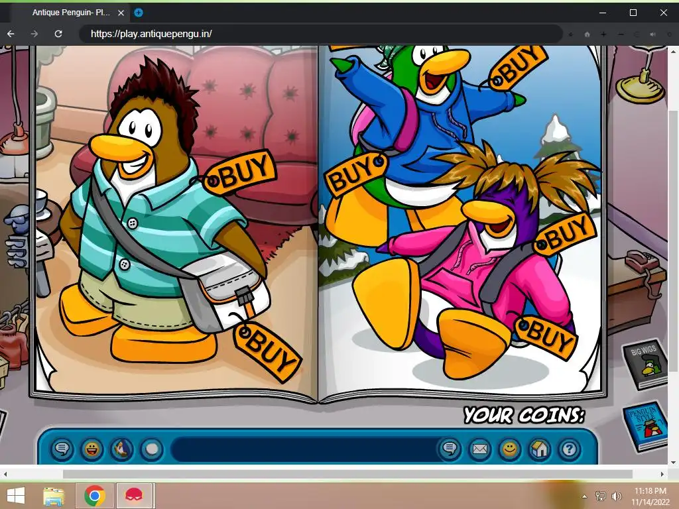The width and height of the screenshot is (679, 509).
Task: Close the Antique Penguin tab
Action: tap(121, 13)
